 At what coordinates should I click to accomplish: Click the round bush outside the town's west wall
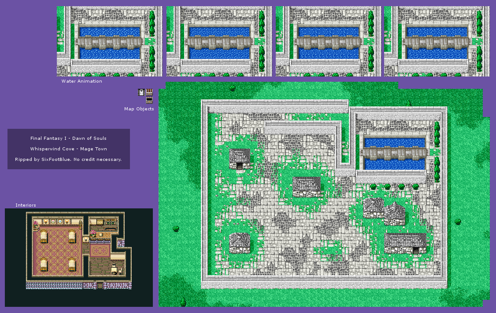click(x=176, y=228)
